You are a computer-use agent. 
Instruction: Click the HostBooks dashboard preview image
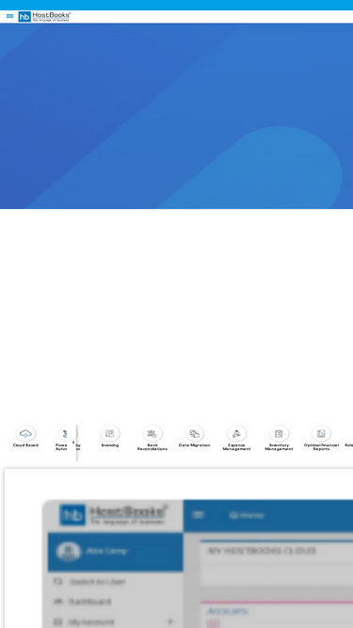pyautogui.click(x=198, y=564)
